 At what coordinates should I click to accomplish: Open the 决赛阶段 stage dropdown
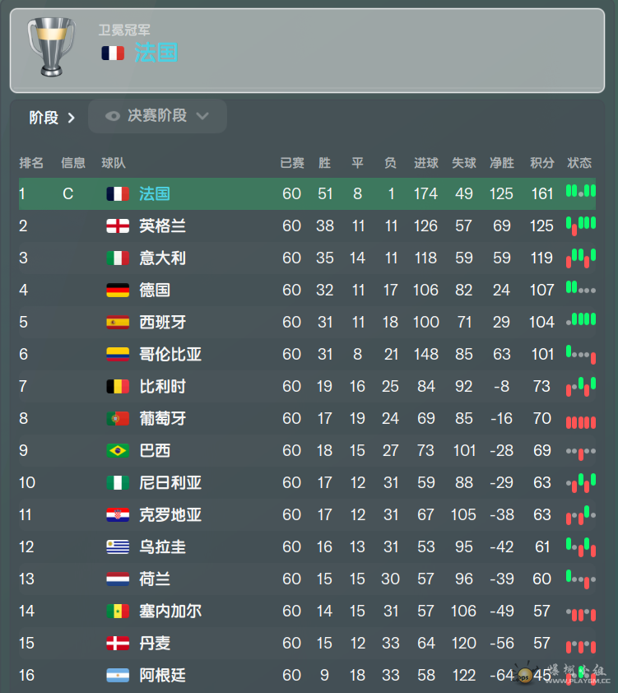tap(158, 116)
